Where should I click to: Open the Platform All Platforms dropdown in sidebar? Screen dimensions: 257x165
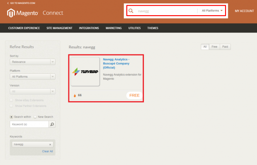tap(32, 77)
